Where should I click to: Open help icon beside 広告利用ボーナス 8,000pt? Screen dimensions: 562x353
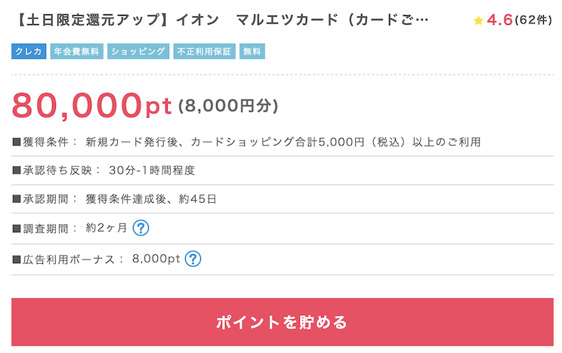pos(193,259)
